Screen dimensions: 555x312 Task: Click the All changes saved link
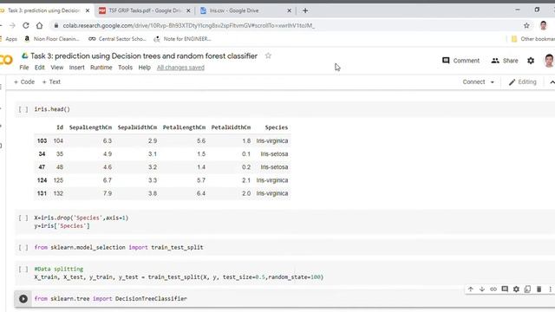(180, 68)
